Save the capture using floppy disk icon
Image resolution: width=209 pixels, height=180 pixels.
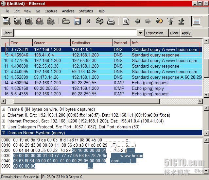[77, 21]
